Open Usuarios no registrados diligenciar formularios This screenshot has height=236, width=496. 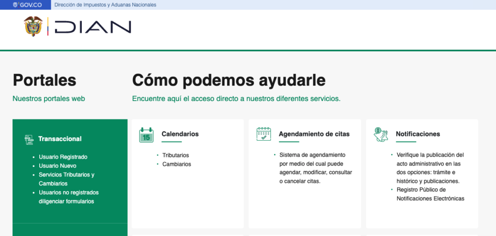(69, 197)
